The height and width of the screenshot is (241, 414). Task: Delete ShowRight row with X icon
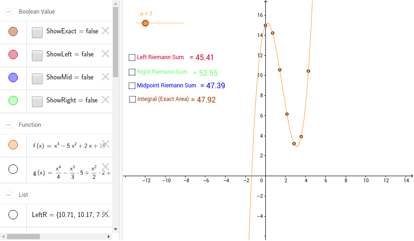pyautogui.click(x=105, y=100)
